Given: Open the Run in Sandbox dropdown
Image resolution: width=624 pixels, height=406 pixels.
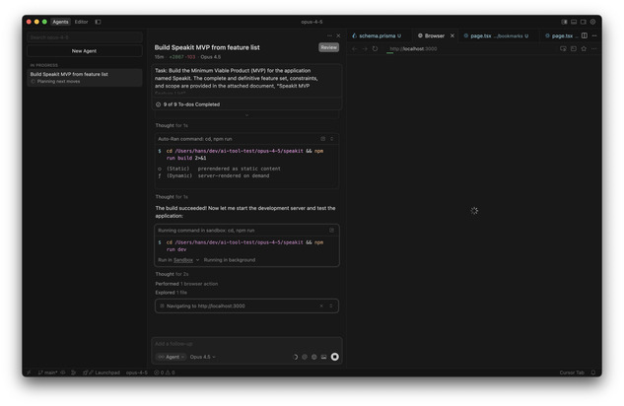Looking at the screenshot, I should (179, 260).
